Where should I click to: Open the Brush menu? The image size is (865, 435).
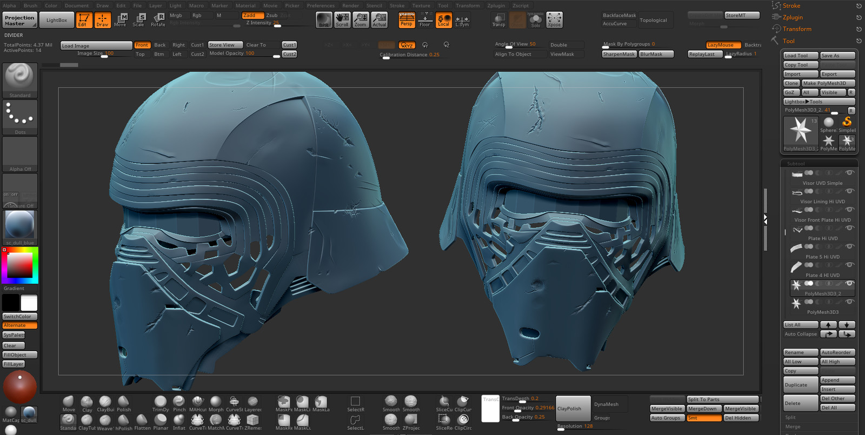(31, 5)
